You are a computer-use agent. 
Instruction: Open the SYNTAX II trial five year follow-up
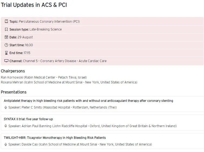[x=28, y=119]
